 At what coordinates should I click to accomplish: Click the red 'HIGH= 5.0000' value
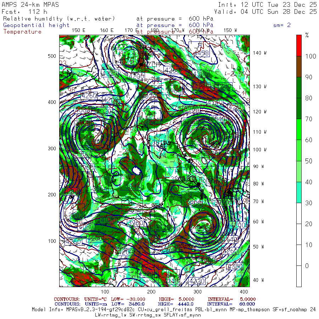point(177,299)
